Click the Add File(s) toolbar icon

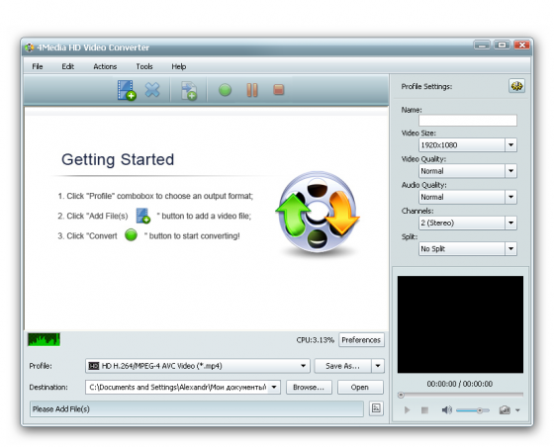click(127, 90)
